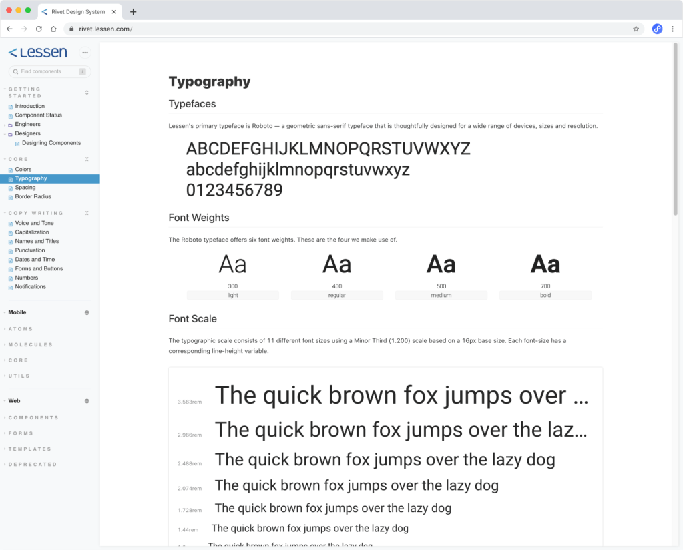Select the Rivet Design System tab
683x550 pixels.
tap(78, 11)
